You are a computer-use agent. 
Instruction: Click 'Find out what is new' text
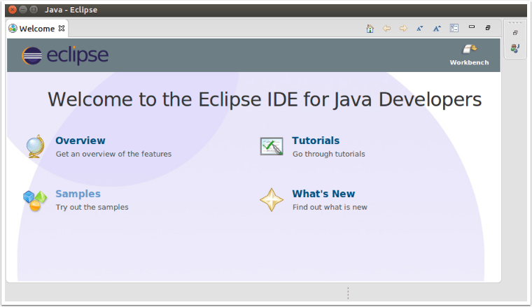pos(330,207)
